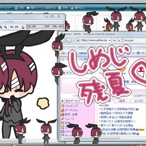Image resolution: width=146 pixels, height=146 pixels.
Task: Click the small face icon beside coordinates field
Action: tap(23, 27)
